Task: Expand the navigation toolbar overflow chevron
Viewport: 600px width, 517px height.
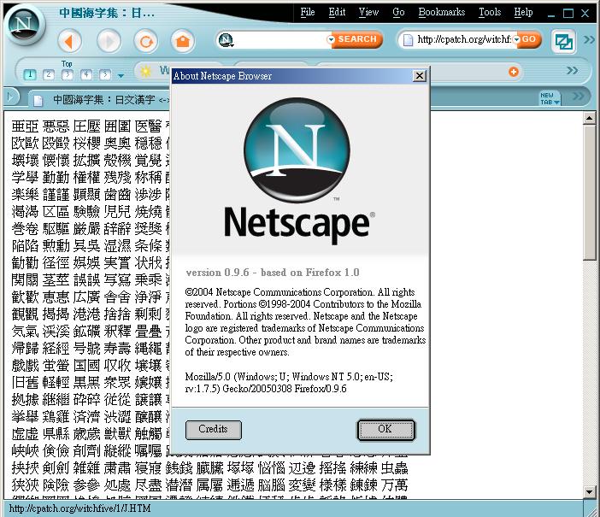Action: point(589,39)
